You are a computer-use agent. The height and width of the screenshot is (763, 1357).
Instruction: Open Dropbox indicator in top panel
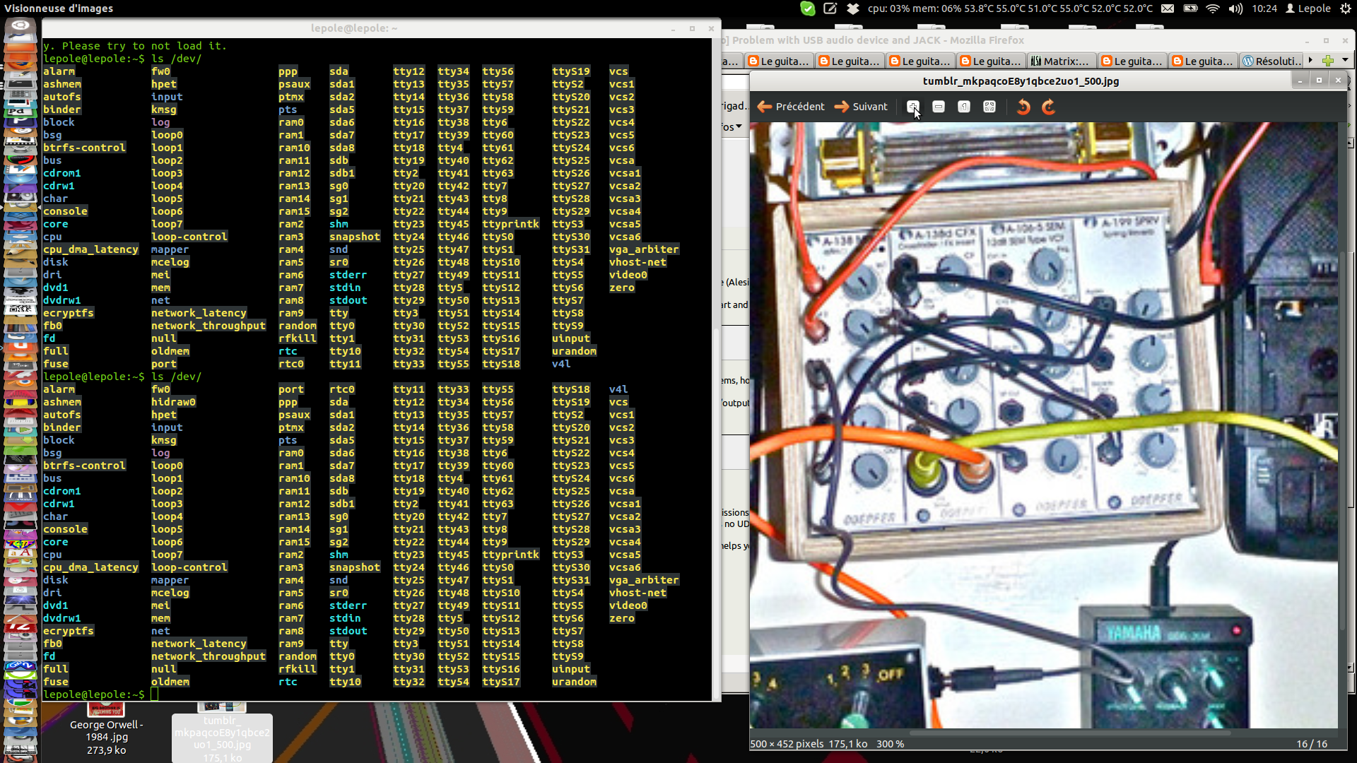pos(853,8)
